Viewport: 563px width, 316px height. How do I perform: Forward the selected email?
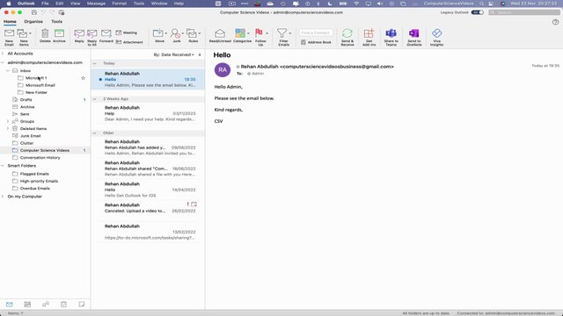pyautogui.click(x=106, y=36)
